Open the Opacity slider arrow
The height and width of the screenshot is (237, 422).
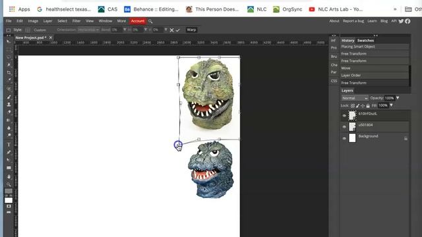tap(398, 98)
